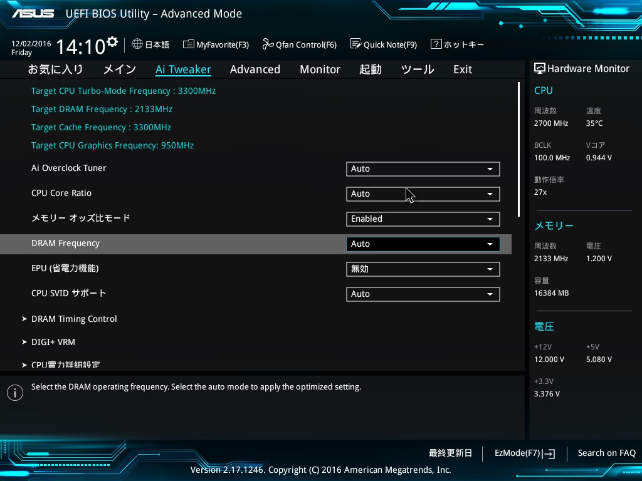The image size is (642, 481).
Task: Open the EPU (省電力機能) dropdown
Action: (x=423, y=269)
